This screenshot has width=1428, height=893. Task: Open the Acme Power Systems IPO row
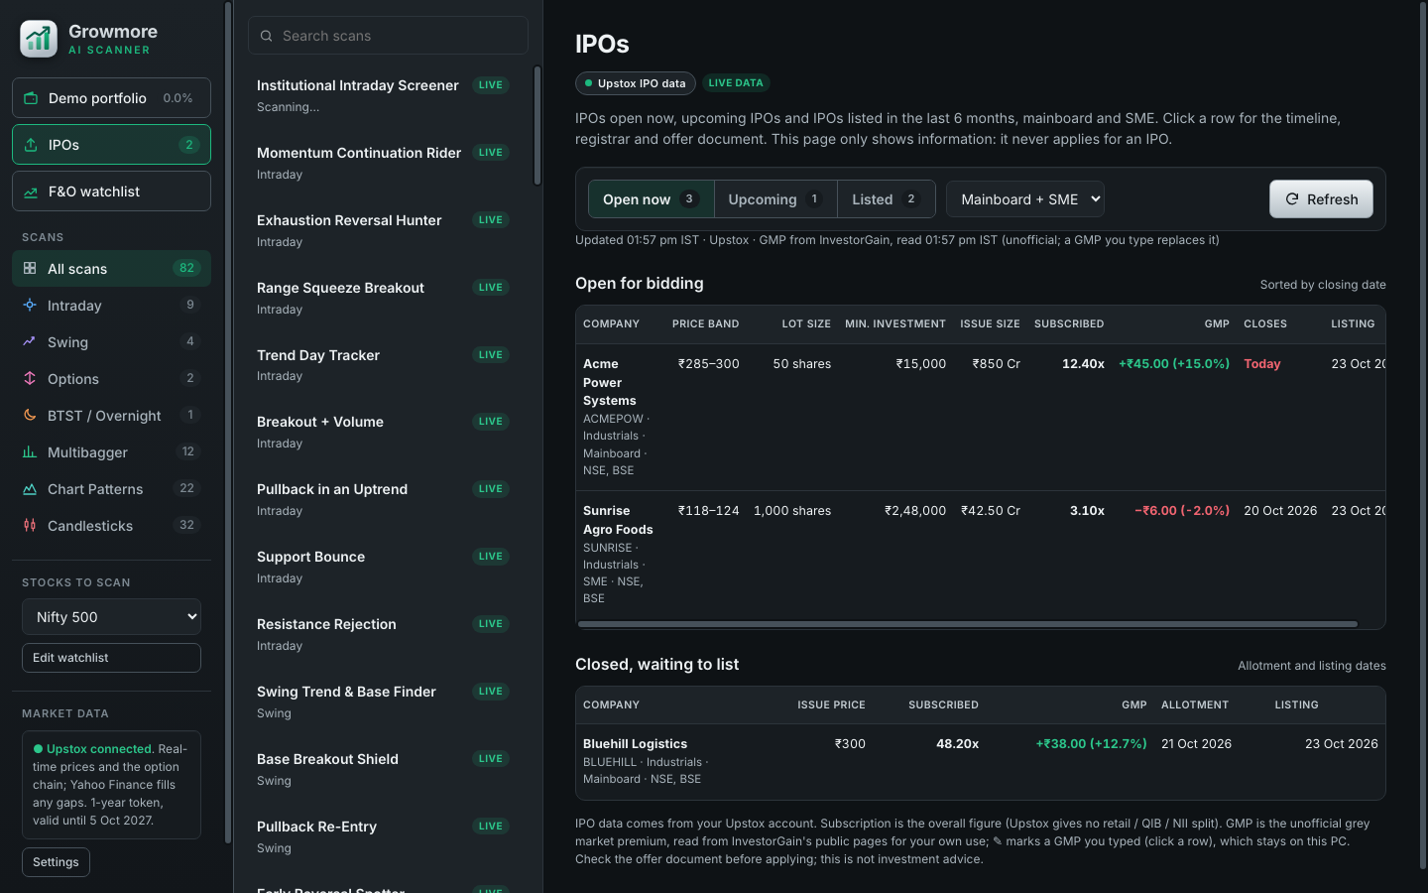(x=980, y=417)
